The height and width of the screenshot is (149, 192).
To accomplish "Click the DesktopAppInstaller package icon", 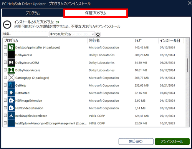I will [x=11, y=47].
